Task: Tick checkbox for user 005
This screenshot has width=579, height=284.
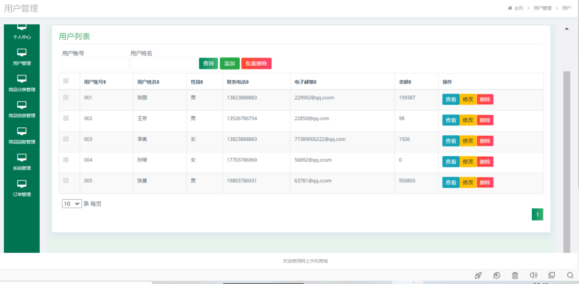Action: click(66, 180)
